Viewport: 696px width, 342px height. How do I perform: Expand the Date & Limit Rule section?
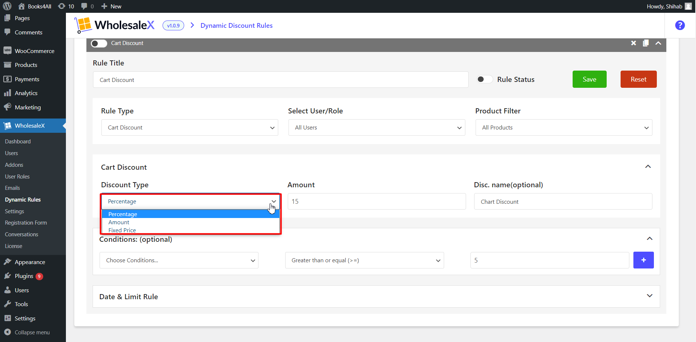tap(650, 296)
